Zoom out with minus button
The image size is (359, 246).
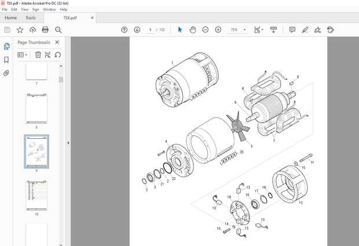click(x=206, y=30)
